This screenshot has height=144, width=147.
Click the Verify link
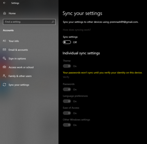pos(66,77)
